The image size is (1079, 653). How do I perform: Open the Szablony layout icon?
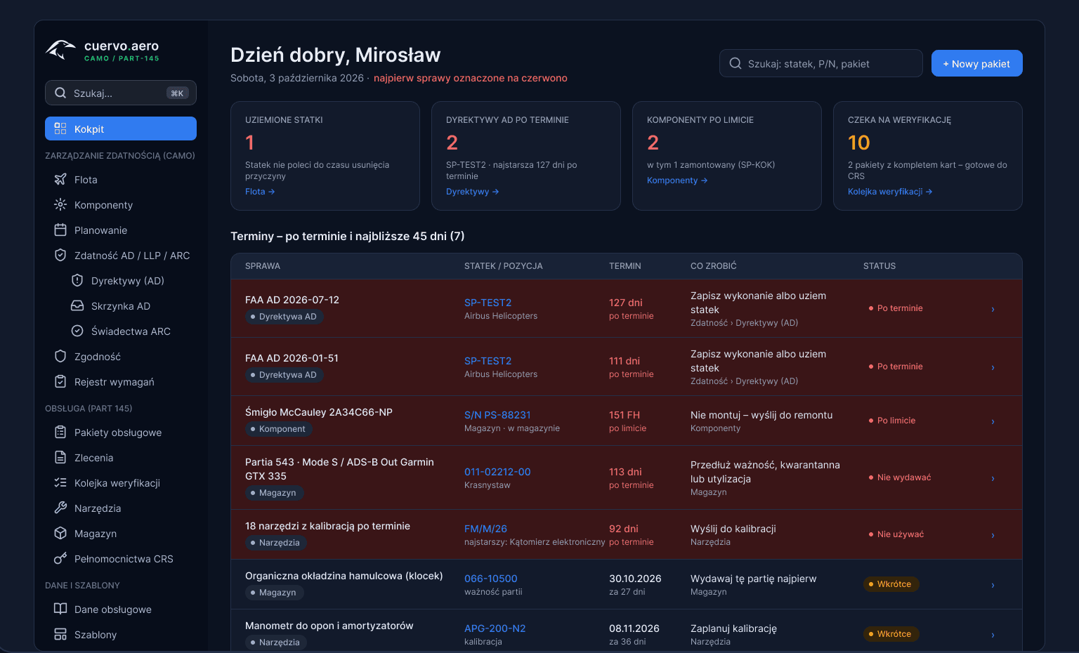coord(60,635)
